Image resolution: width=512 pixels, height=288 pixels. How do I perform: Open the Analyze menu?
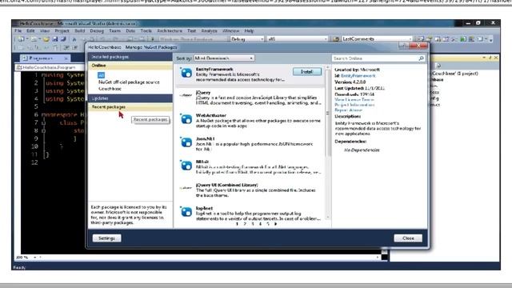click(209, 30)
